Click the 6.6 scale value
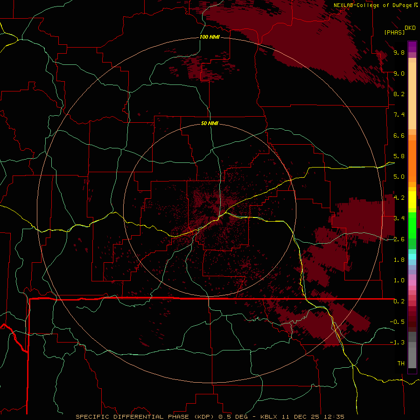420x420 pixels. (399, 135)
